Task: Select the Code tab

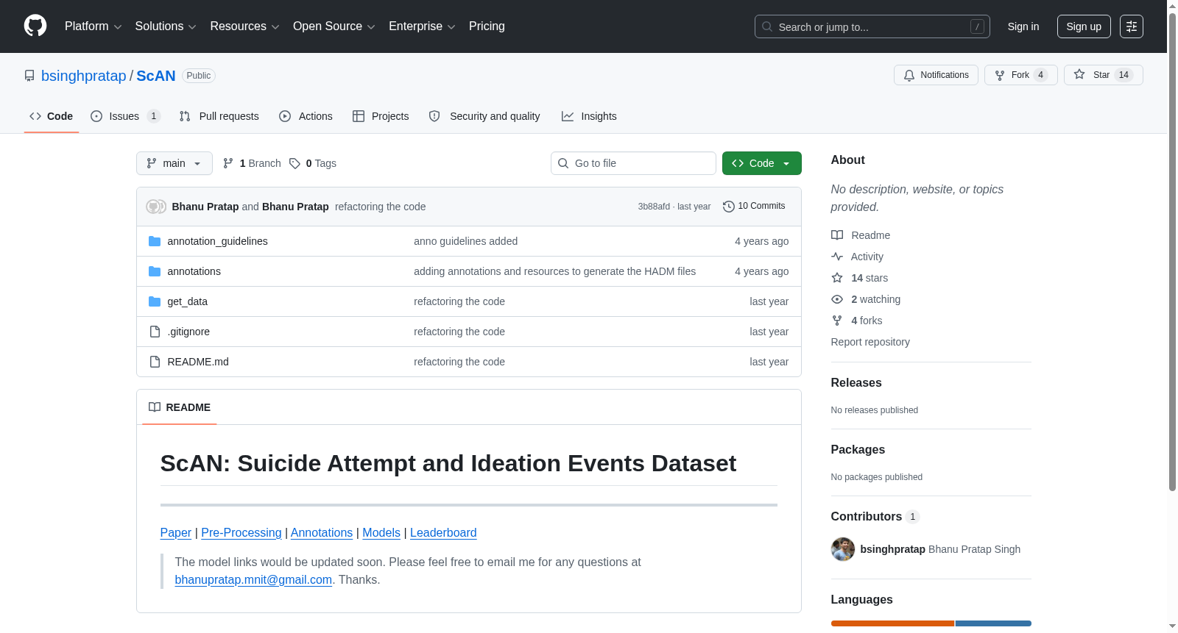Action: tap(52, 116)
